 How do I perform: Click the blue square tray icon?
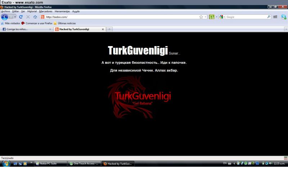[x=257, y=163]
